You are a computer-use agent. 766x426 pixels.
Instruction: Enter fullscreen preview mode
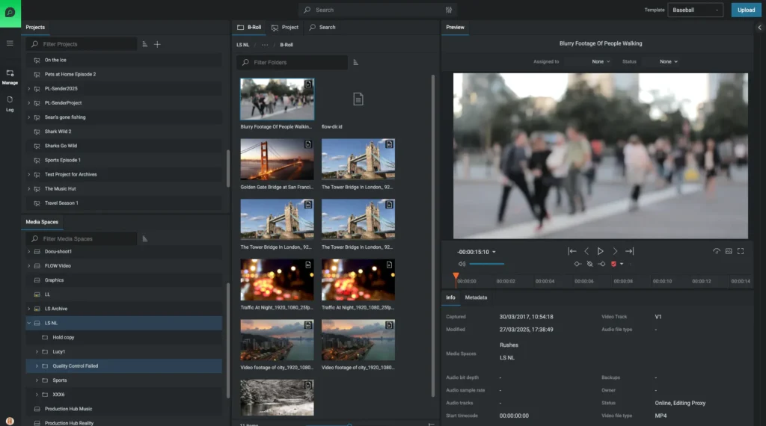pos(741,251)
